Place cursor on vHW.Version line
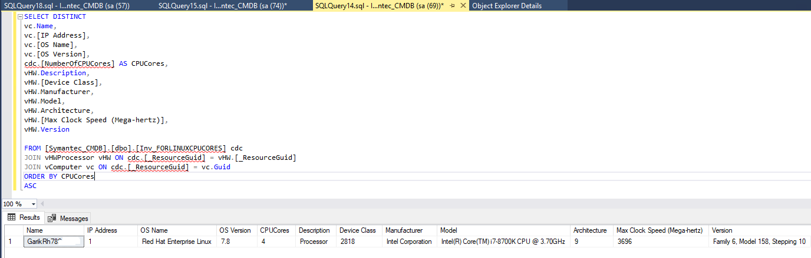This screenshot has width=811, height=258. (47, 129)
